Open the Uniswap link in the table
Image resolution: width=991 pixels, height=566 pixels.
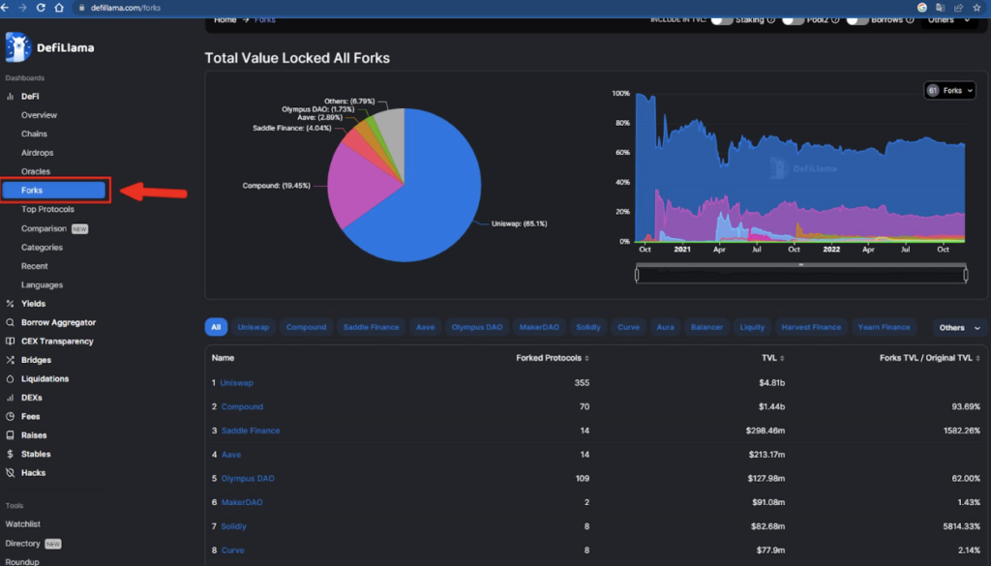(x=236, y=383)
